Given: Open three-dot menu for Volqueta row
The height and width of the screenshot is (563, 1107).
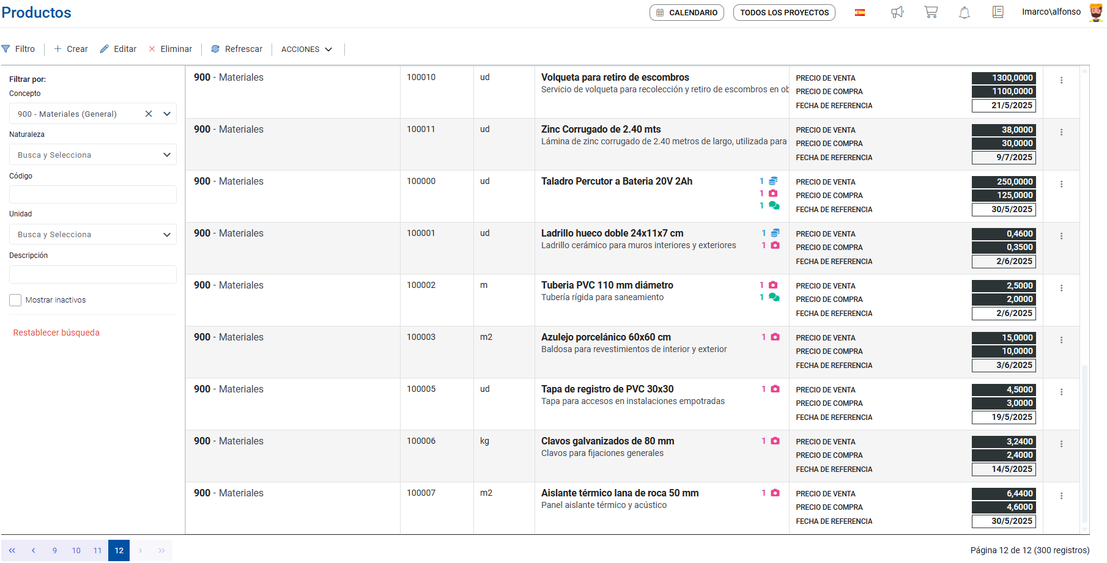Looking at the screenshot, I should tap(1061, 80).
